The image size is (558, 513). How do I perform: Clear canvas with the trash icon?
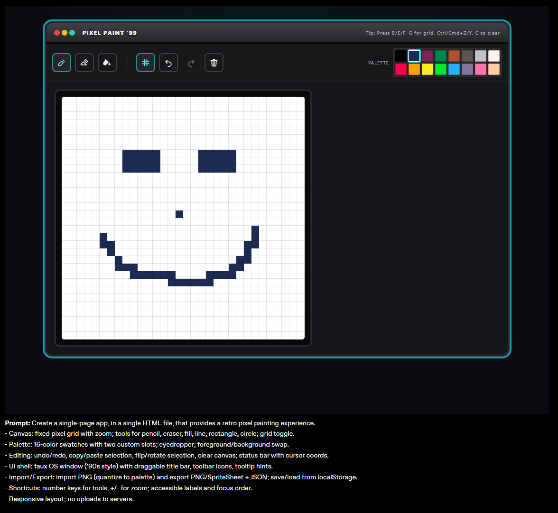(x=214, y=63)
